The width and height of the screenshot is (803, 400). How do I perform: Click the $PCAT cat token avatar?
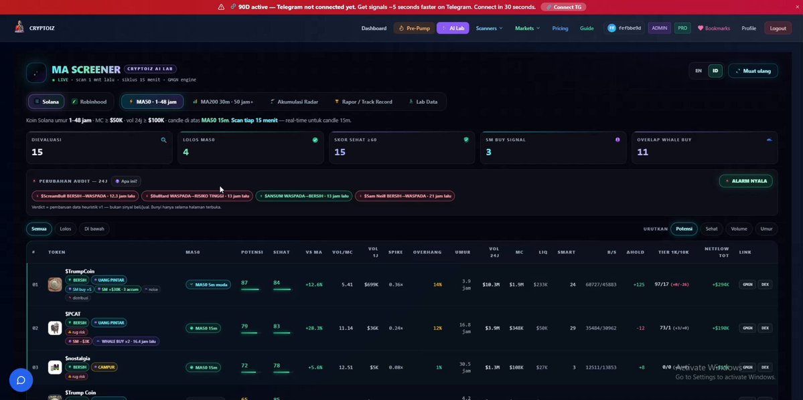55,328
